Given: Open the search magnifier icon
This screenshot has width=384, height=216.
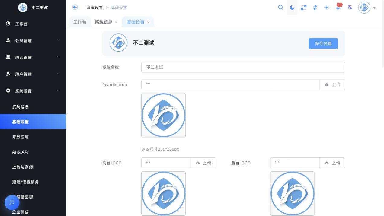Looking at the screenshot, I should [281, 8].
